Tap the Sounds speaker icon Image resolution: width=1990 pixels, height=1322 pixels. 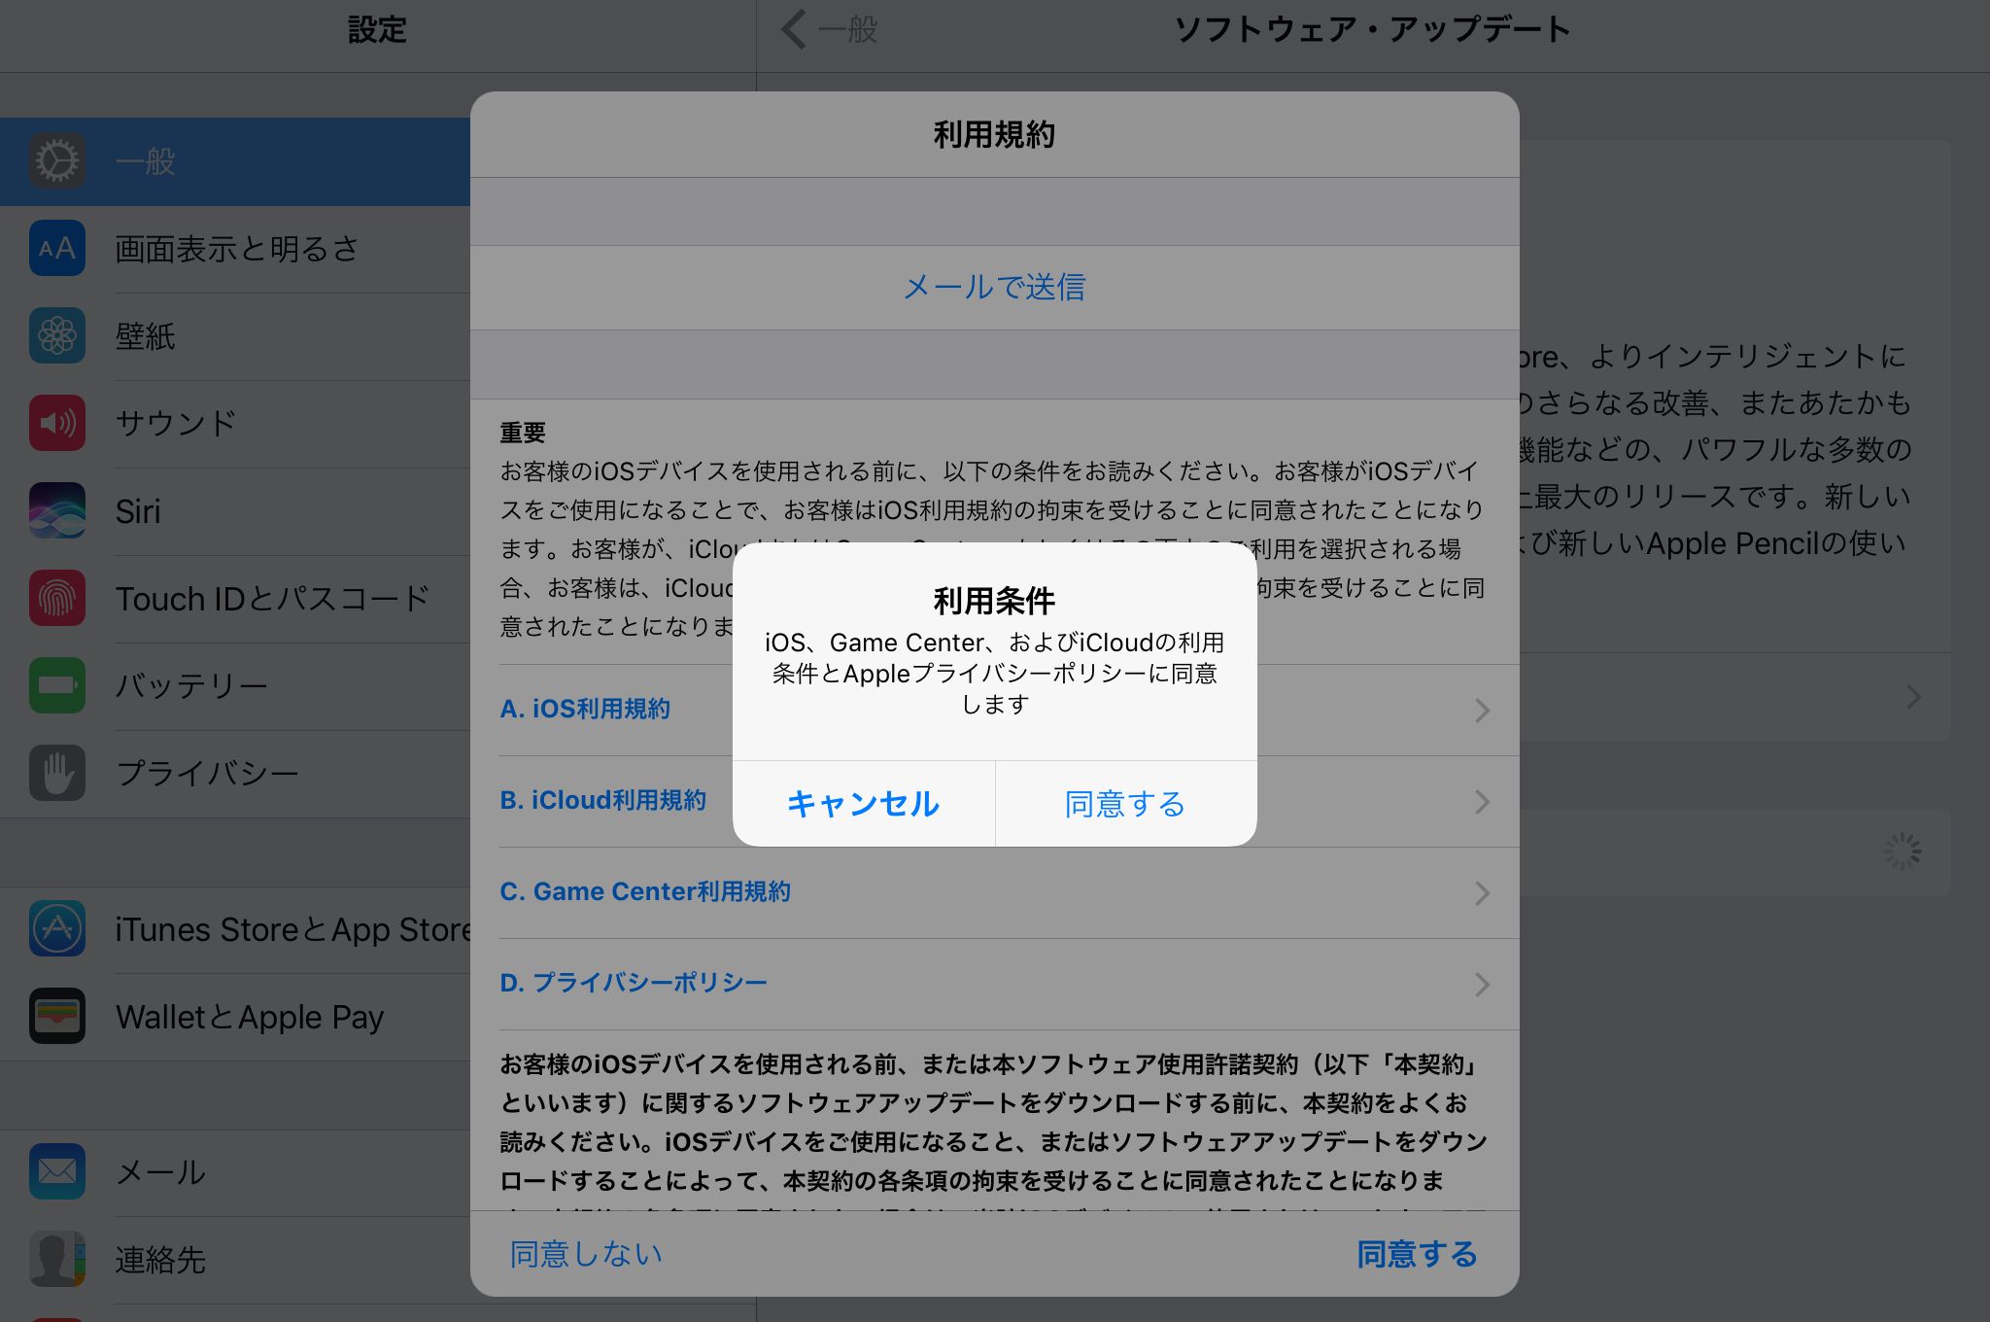coord(57,423)
